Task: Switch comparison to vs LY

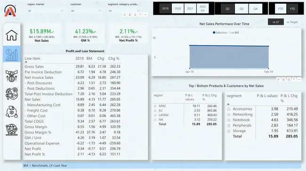Action: (276, 22)
